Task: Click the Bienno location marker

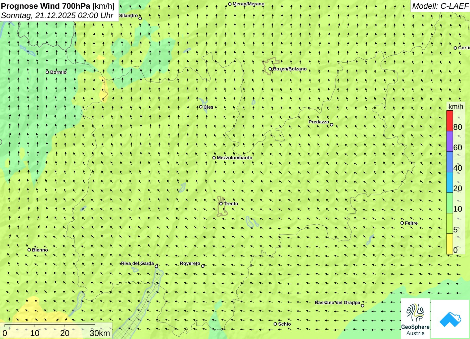Action: 29,250
